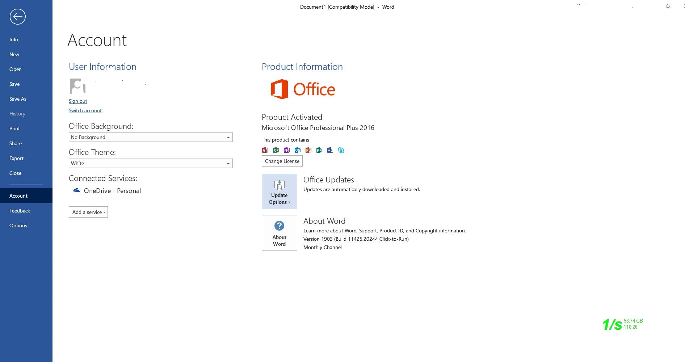
Task: Click the Monthly Channel text
Action: tap(323, 247)
